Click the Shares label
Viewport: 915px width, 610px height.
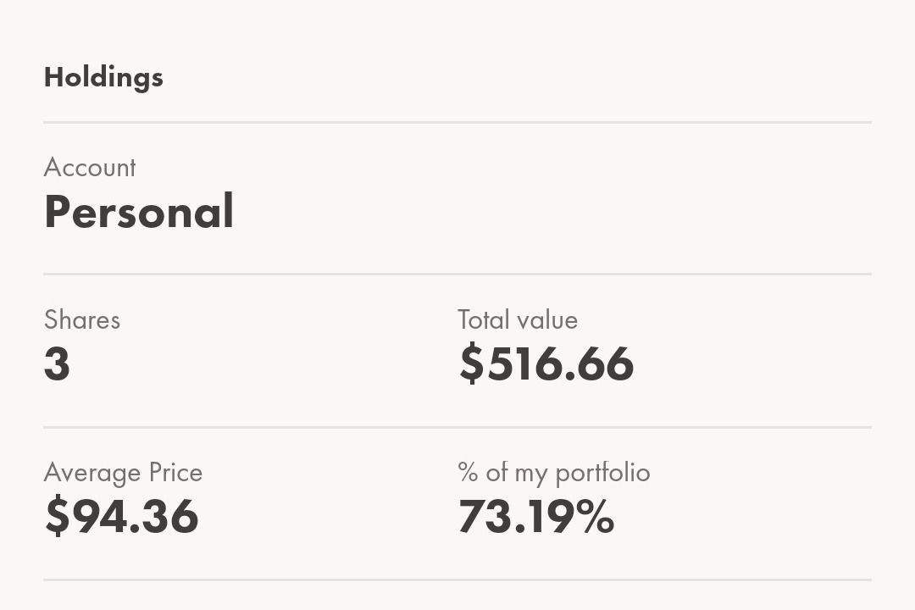(81, 320)
